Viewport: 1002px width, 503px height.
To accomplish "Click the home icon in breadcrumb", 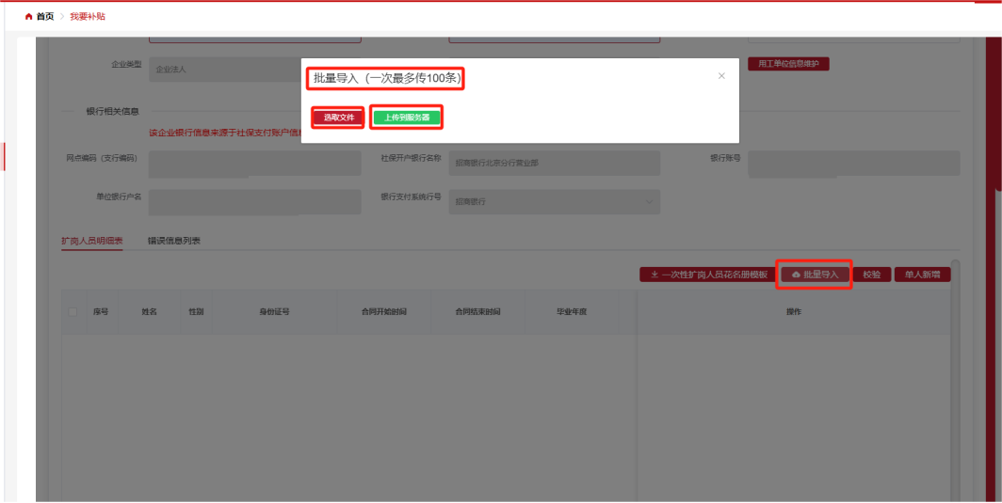I will point(28,17).
